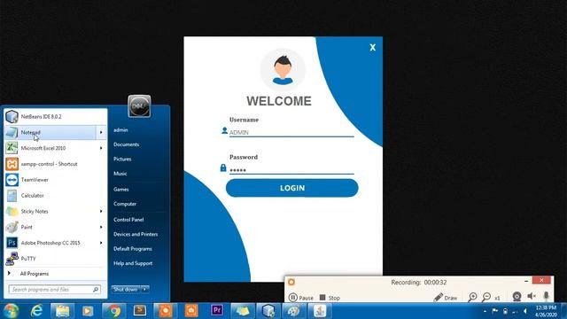Open xampp-control Shortcut
Image resolution: width=567 pixels, height=319 pixels.
click(55, 164)
